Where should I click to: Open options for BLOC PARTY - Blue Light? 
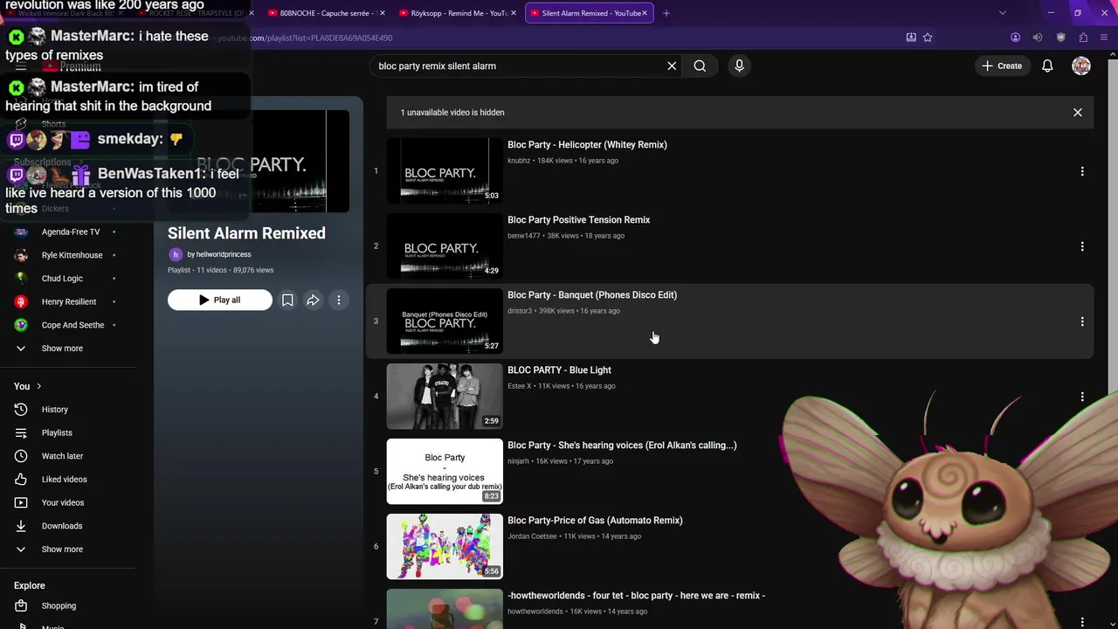coord(1082,397)
